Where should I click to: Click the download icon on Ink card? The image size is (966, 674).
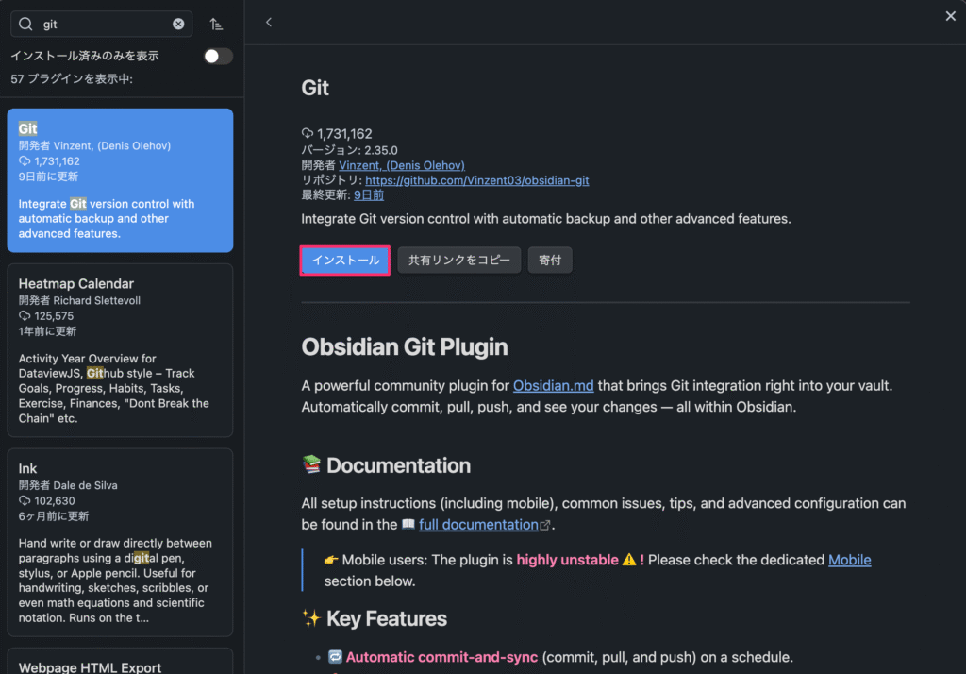[x=25, y=500]
